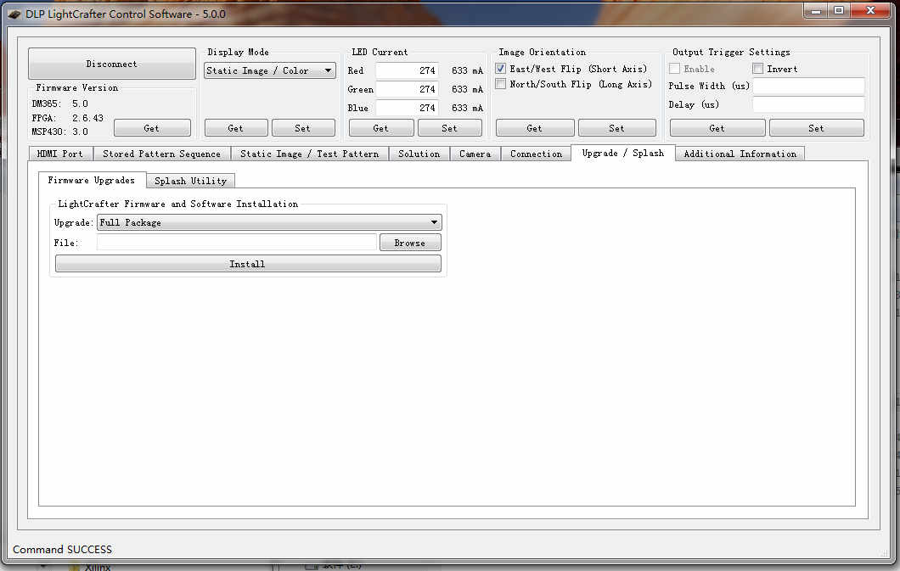The image size is (900, 571).
Task: Switch to the Solution tab
Action: point(419,154)
